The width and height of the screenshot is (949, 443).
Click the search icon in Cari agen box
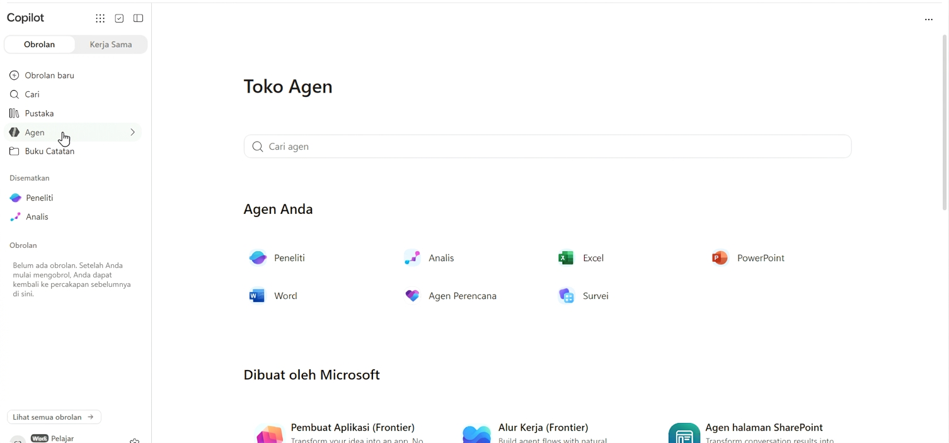tap(257, 147)
